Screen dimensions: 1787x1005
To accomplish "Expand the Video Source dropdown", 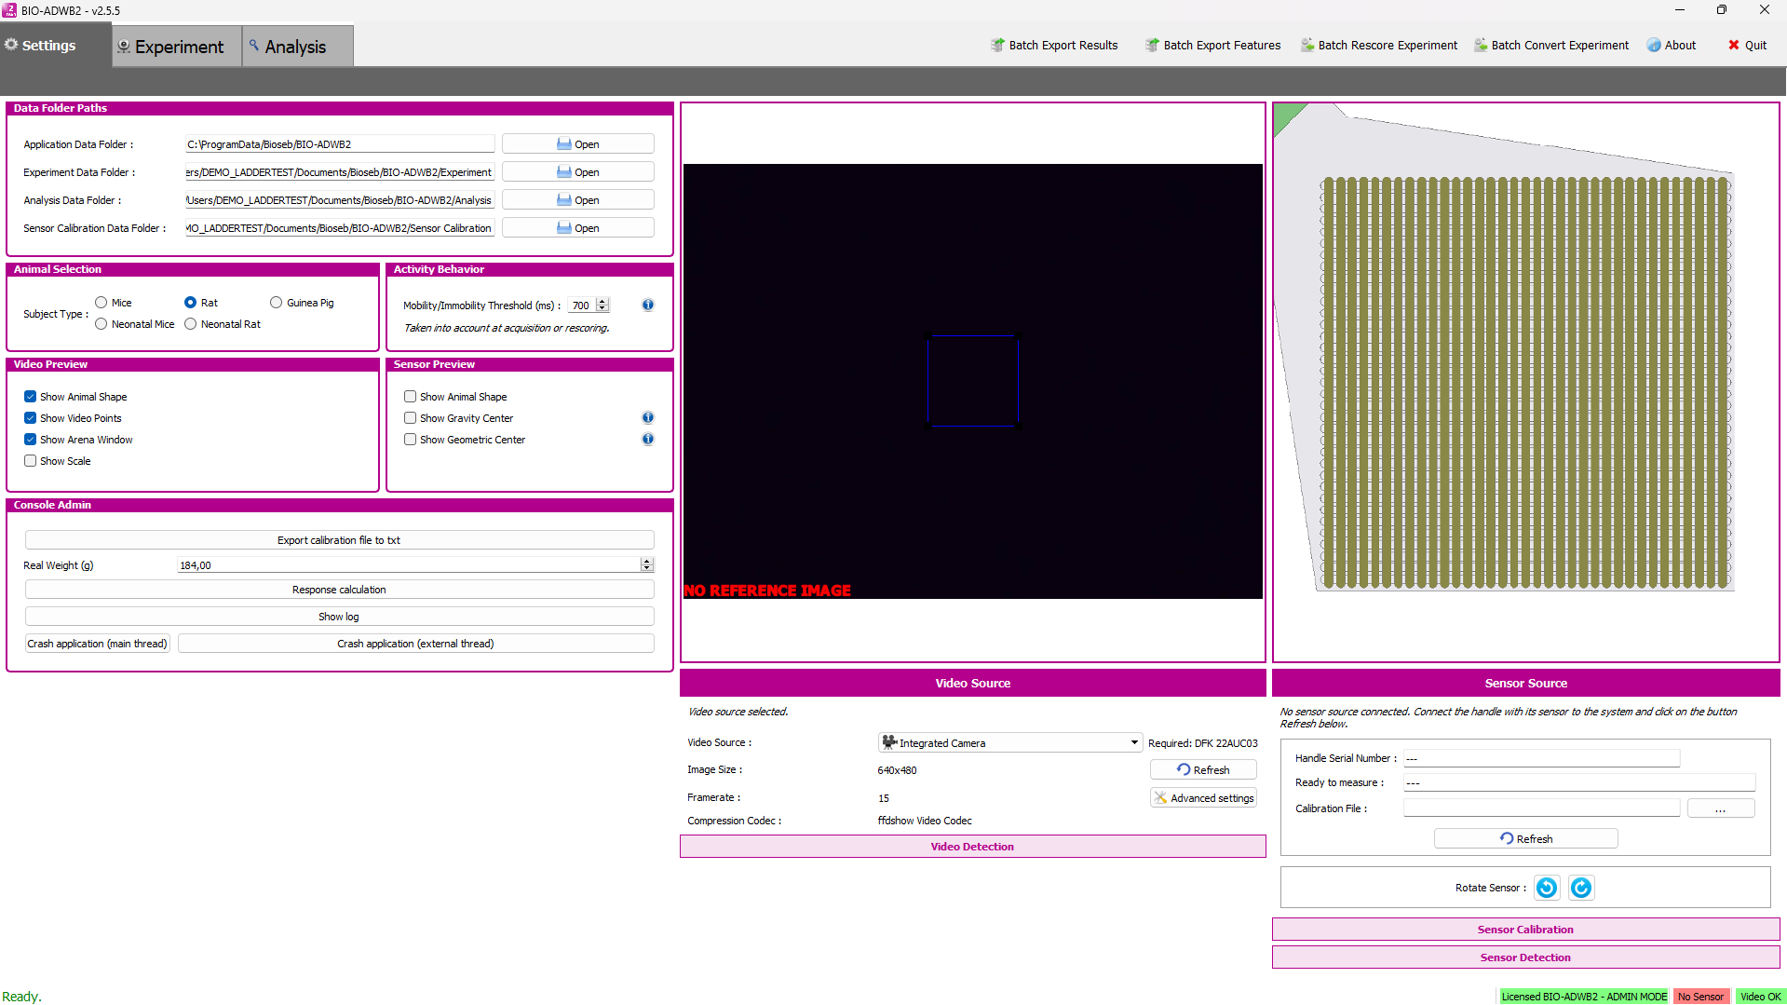I will coord(1134,743).
